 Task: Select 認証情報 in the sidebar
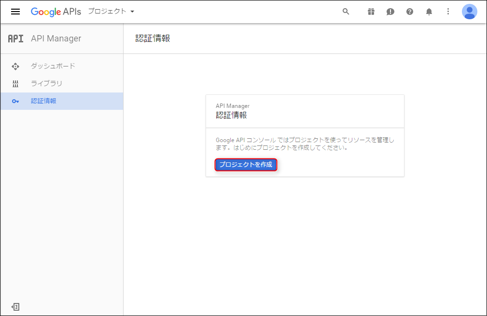[62, 101]
